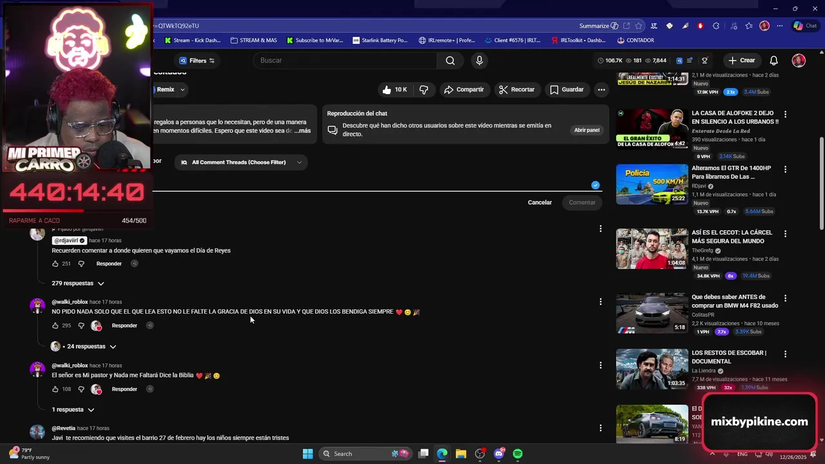The width and height of the screenshot is (825, 464).
Task: Click the blue vidIQ logo in stats bar
Action: [x=679, y=61]
